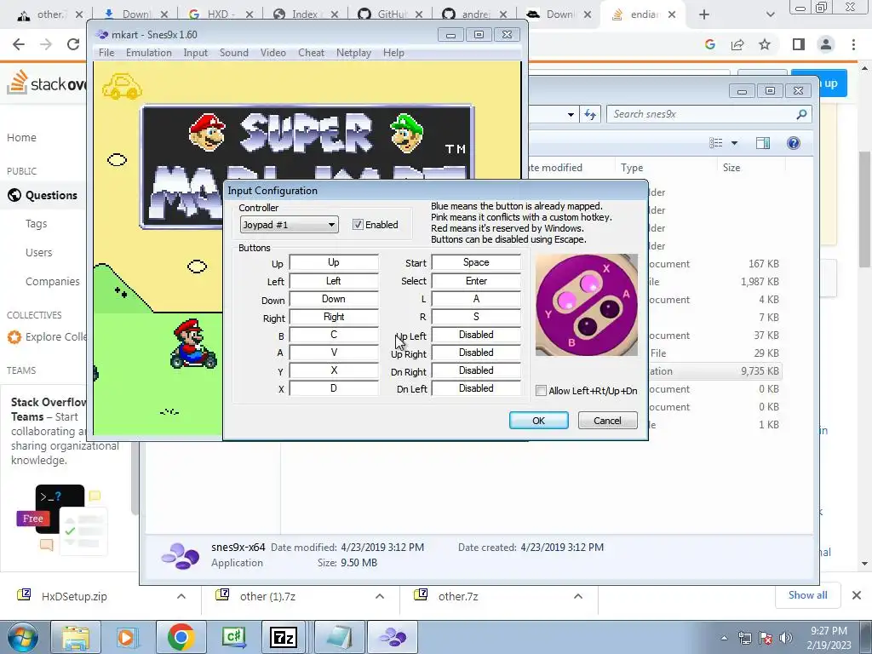872x654 pixels.
Task: Select the A button field showing V
Action: click(334, 352)
